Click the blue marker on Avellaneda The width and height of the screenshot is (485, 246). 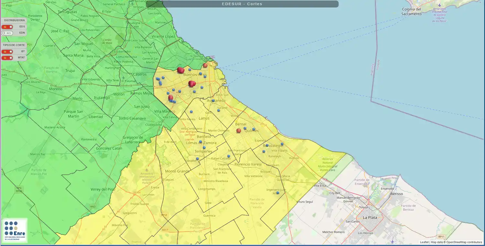[x=213, y=101]
